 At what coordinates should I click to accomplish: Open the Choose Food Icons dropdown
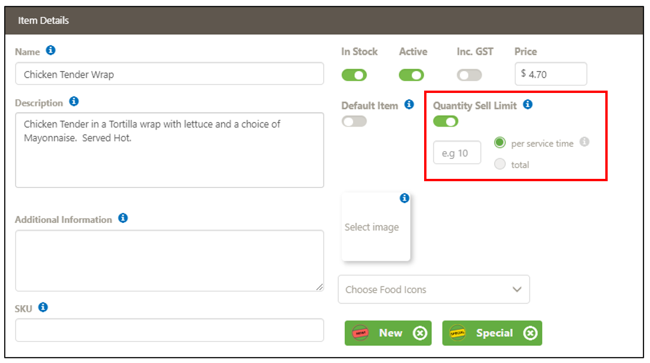[434, 289]
